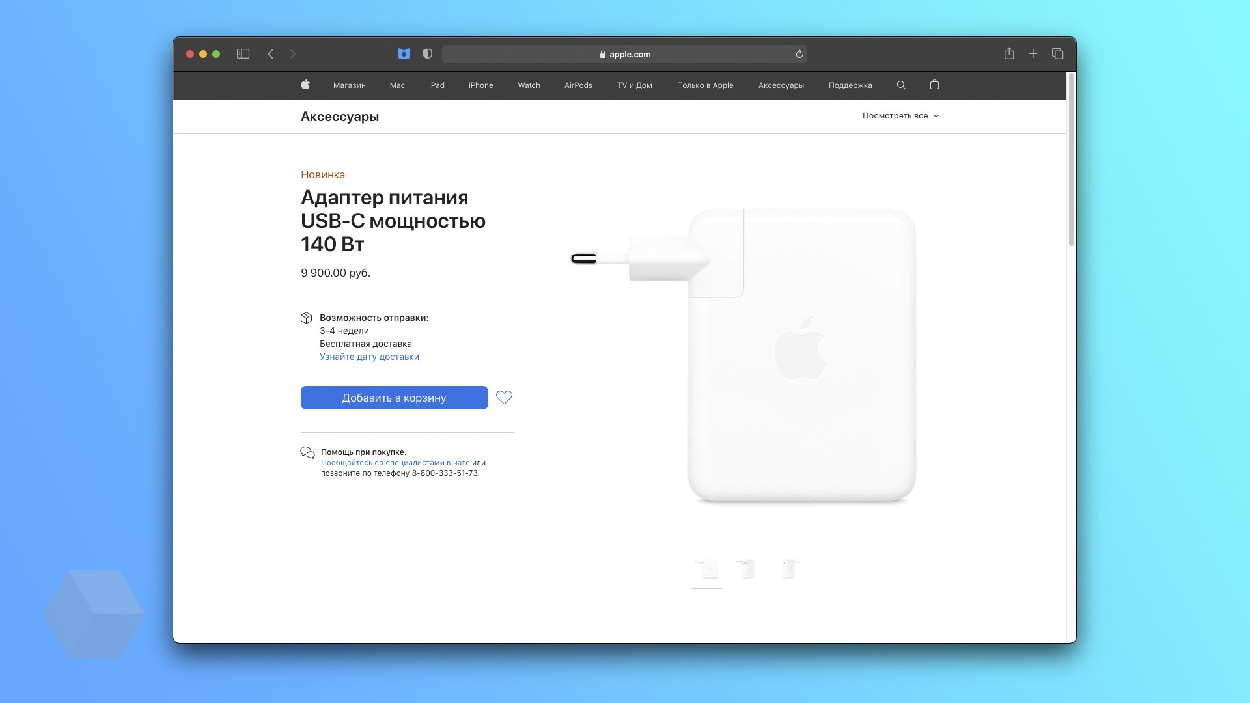1250x703 pixels.
Task: Close the Safari window red button
Action: pyautogui.click(x=190, y=54)
